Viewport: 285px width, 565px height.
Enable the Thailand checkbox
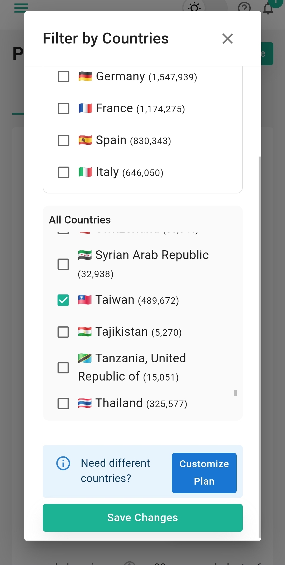click(x=63, y=403)
